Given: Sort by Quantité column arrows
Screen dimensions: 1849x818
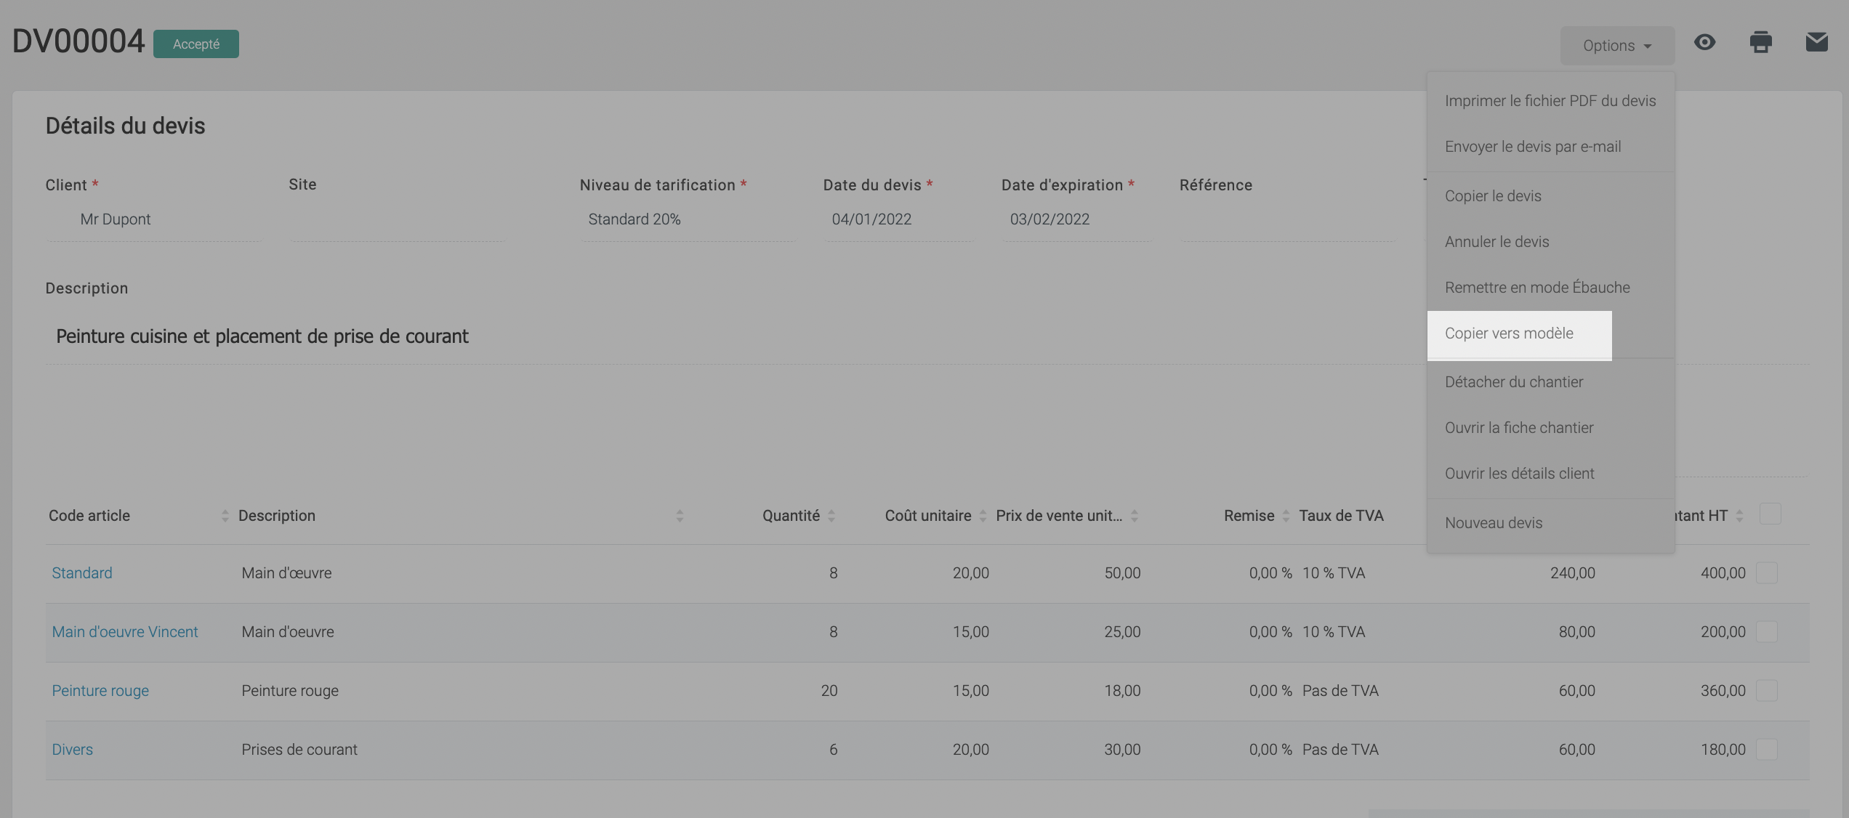Looking at the screenshot, I should pos(831,516).
